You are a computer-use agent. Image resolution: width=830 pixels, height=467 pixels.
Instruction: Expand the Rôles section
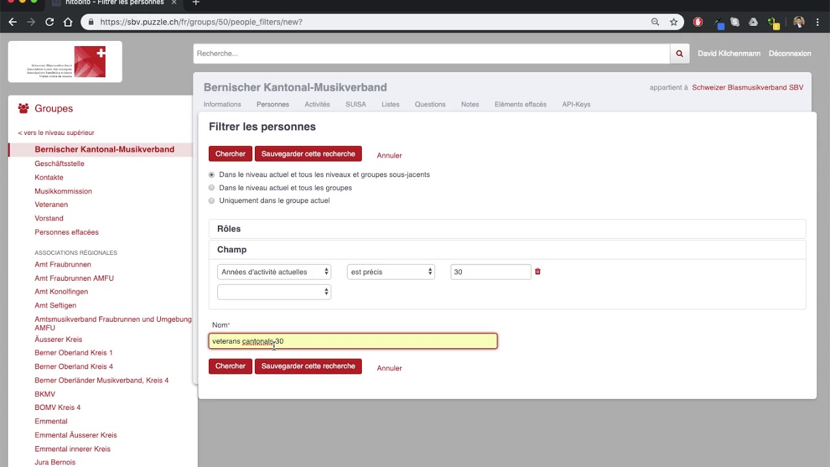(507, 229)
